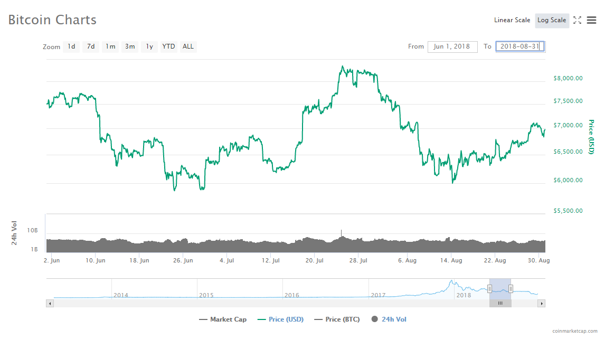Screen dimensions: 614x339
Task: Zoom chart to YTD range
Action: click(x=169, y=46)
